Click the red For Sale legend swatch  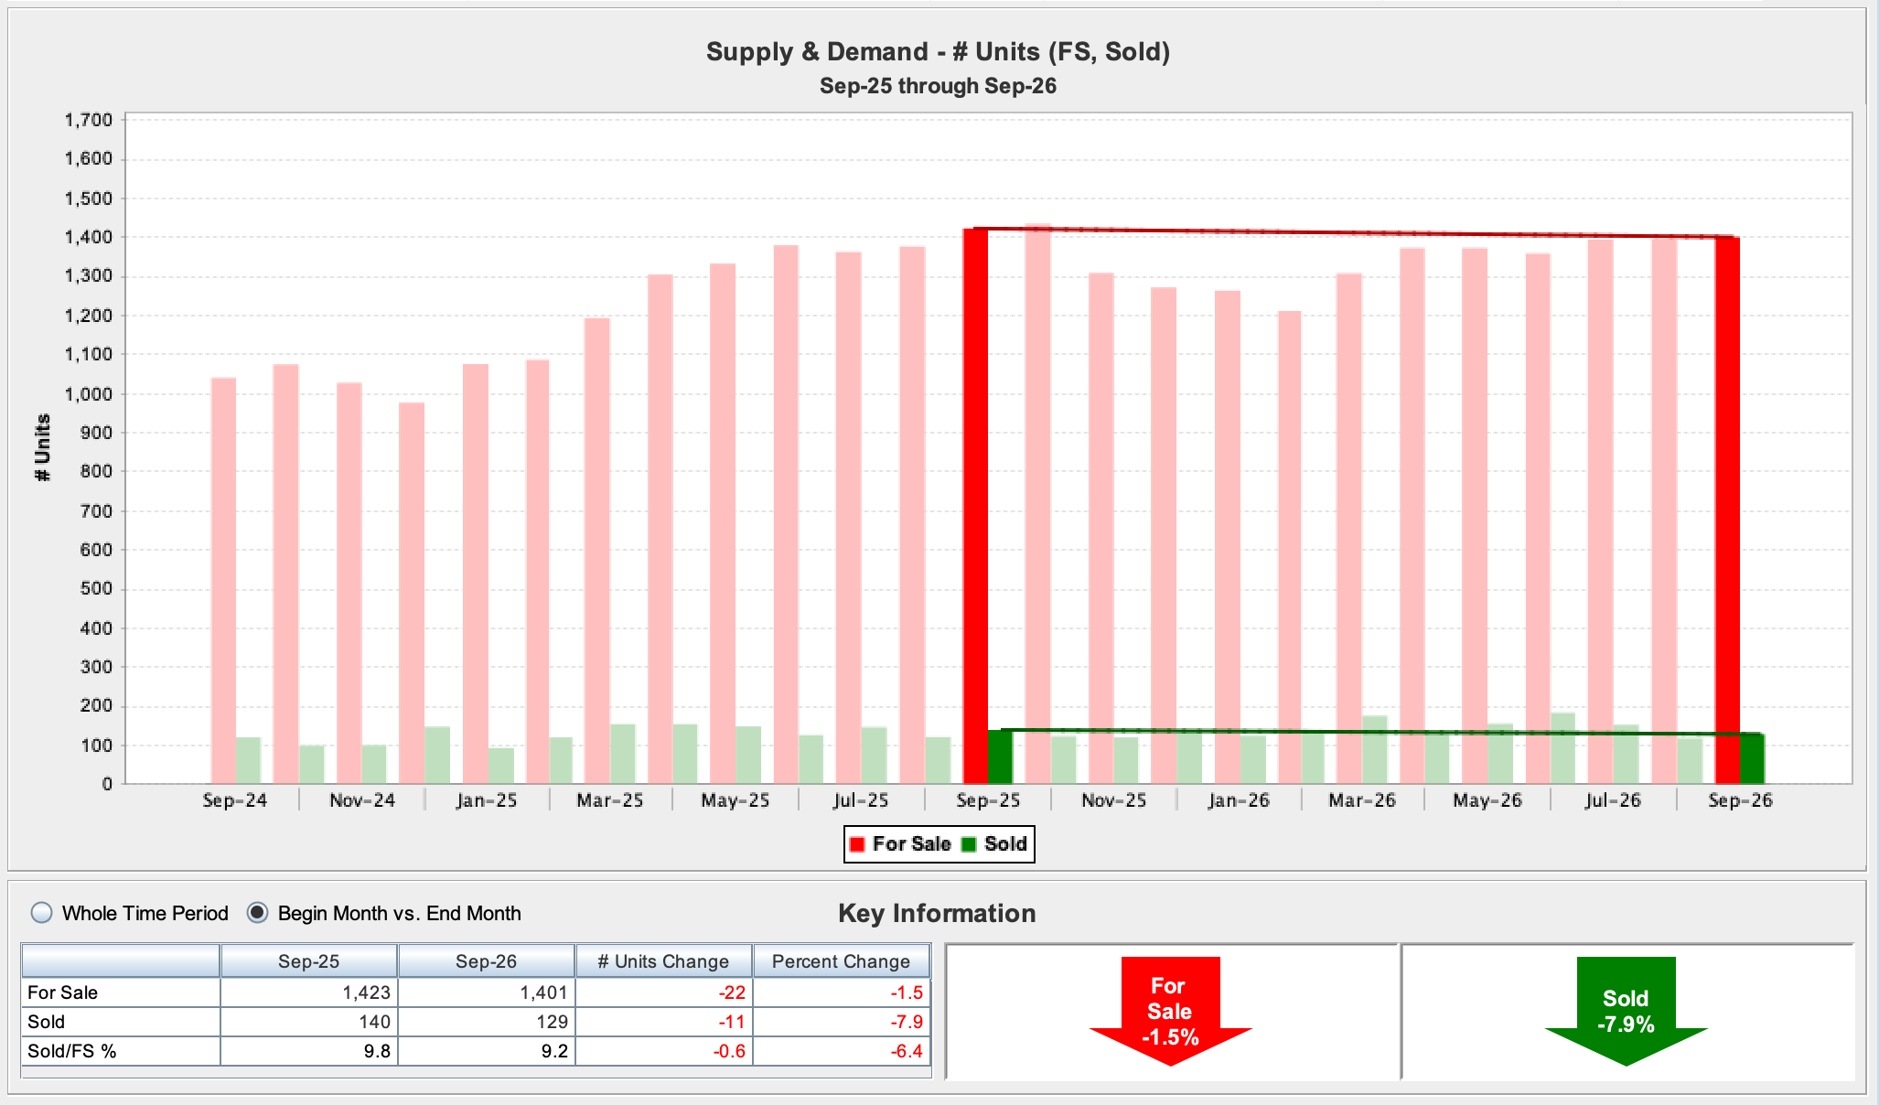coord(857,844)
